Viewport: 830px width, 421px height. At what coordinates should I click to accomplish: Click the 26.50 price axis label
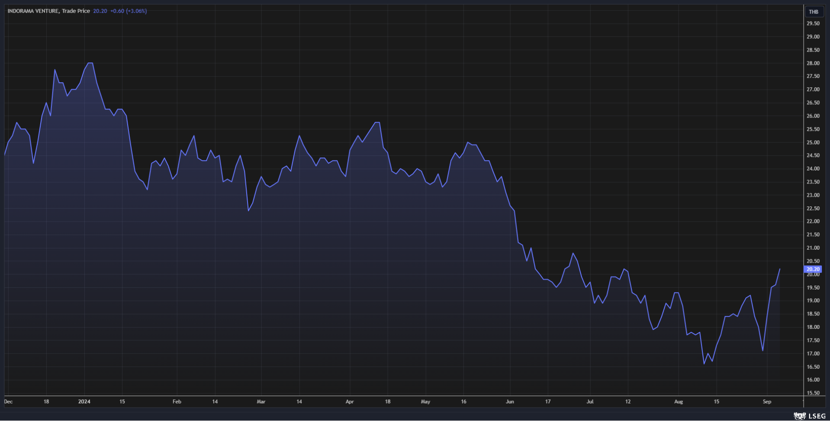point(813,103)
